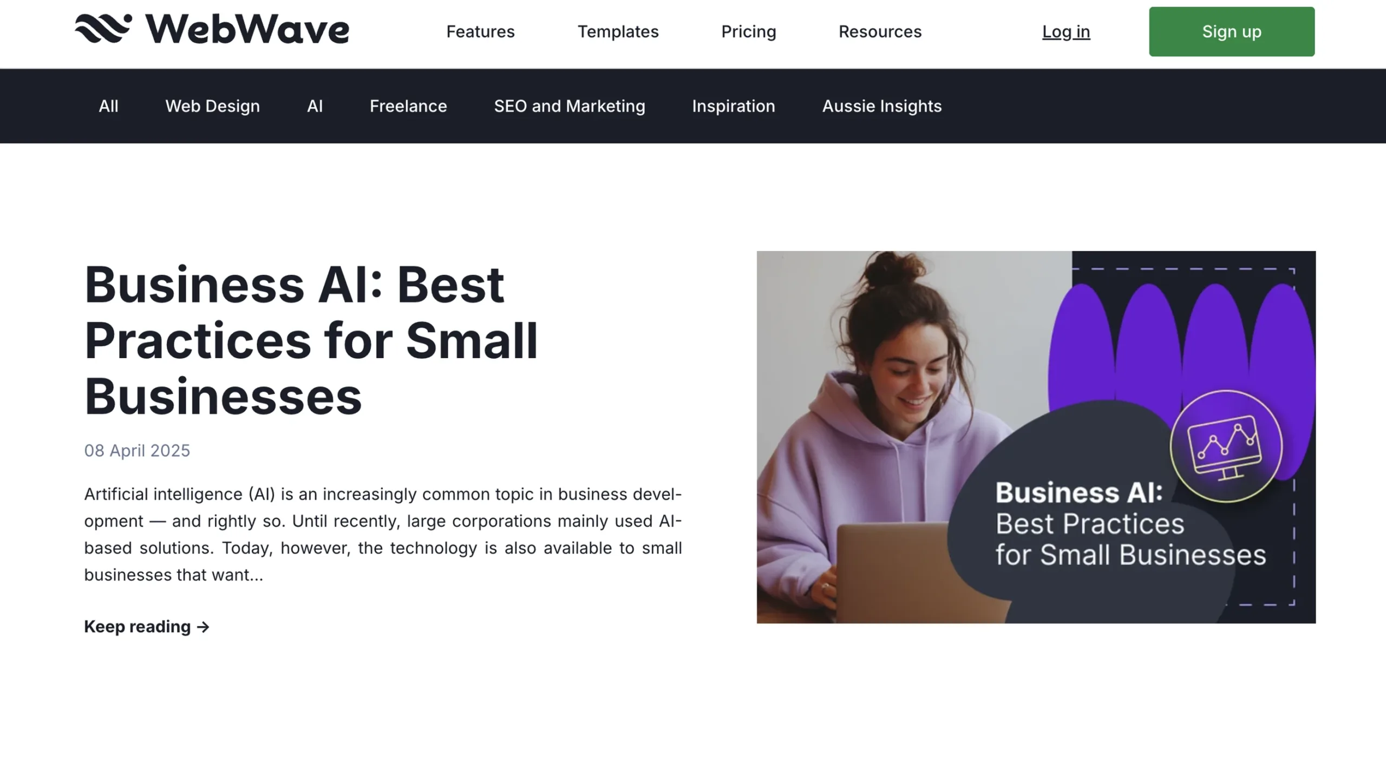Image resolution: width=1386 pixels, height=770 pixels.
Task: Open the Business AI article headline
Action: click(311, 340)
